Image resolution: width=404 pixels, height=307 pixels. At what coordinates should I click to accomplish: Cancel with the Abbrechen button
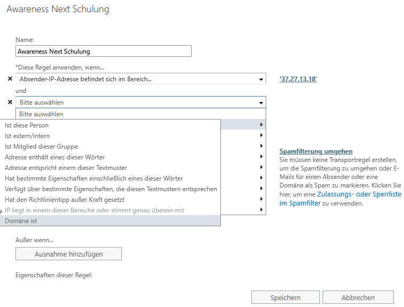358,297
